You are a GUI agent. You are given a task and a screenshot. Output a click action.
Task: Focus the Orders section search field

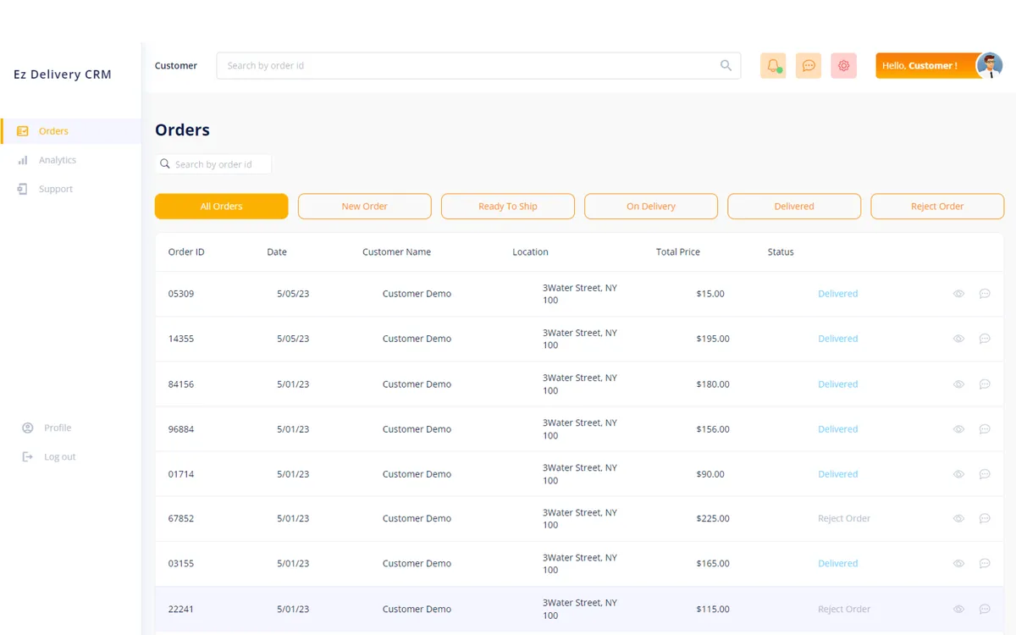click(x=213, y=164)
